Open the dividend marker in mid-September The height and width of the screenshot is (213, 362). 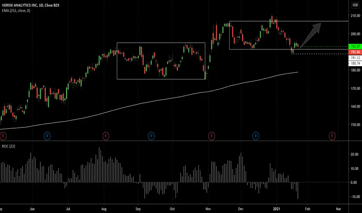(151, 136)
